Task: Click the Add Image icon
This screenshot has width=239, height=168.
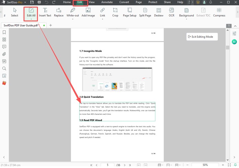Action: (x=88, y=13)
